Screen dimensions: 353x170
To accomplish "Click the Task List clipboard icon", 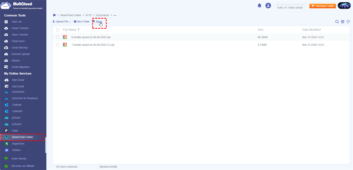I will pos(6,22).
